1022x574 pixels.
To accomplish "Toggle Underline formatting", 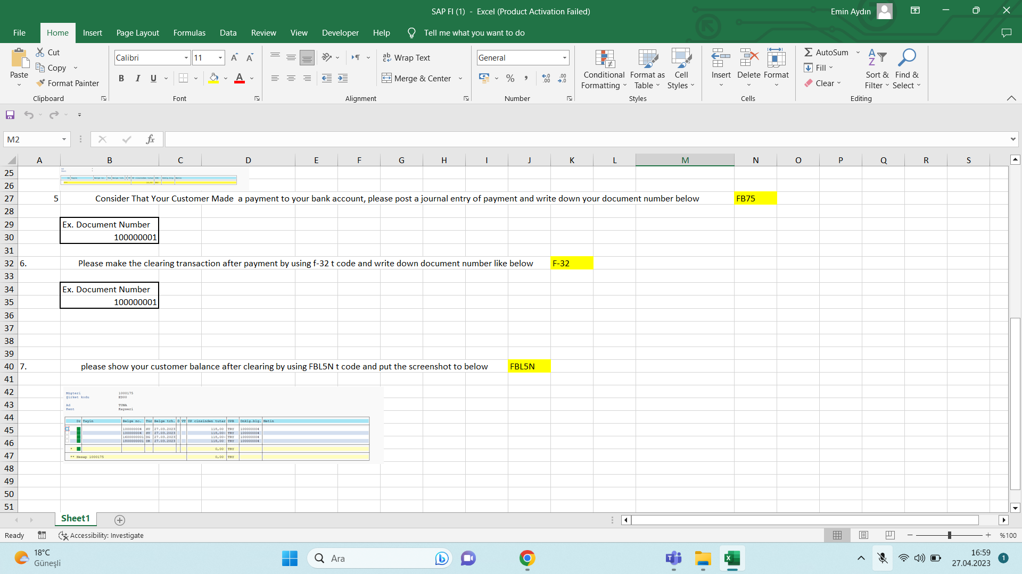I will point(153,78).
